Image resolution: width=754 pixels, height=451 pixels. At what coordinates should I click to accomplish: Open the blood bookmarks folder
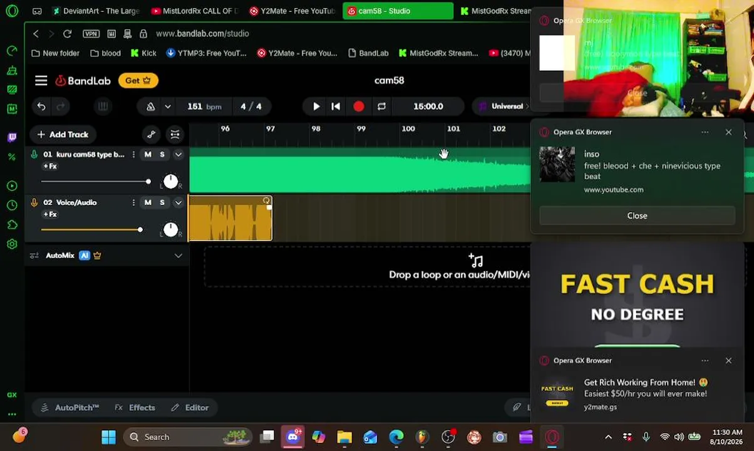pos(105,53)
